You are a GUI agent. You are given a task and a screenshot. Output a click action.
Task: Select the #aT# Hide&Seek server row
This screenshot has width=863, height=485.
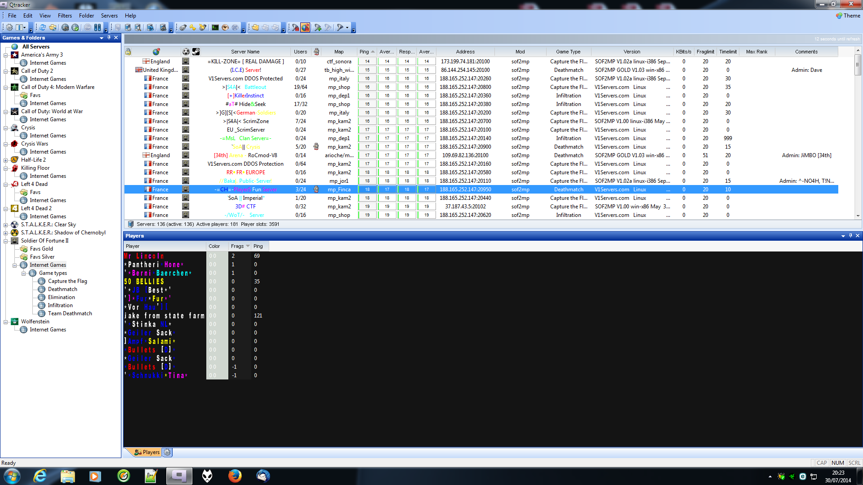481,104
